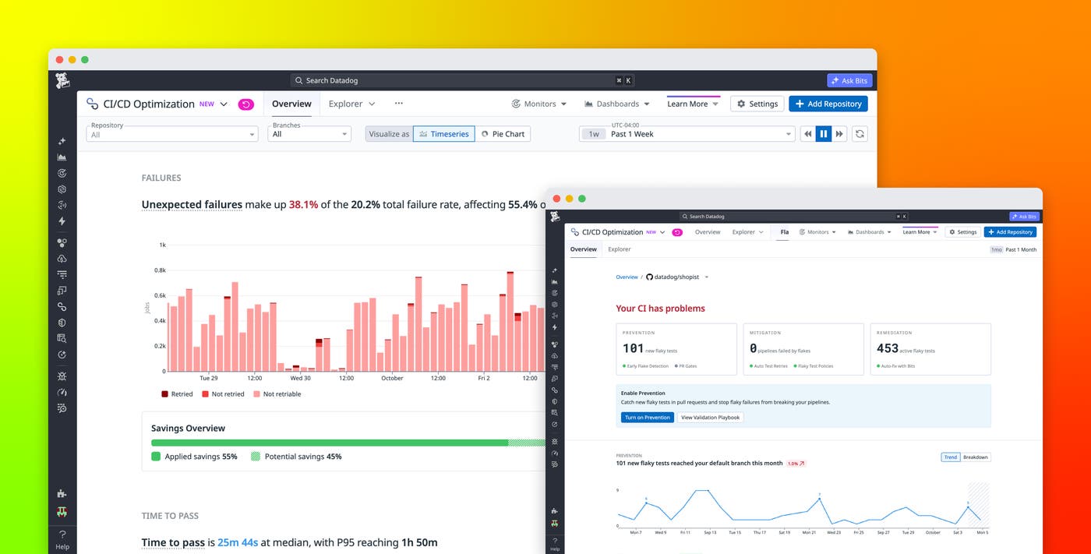The image size is (1091, 554).
Task: Click the Datadog logo in front window
Action: [x=555, y=217]
